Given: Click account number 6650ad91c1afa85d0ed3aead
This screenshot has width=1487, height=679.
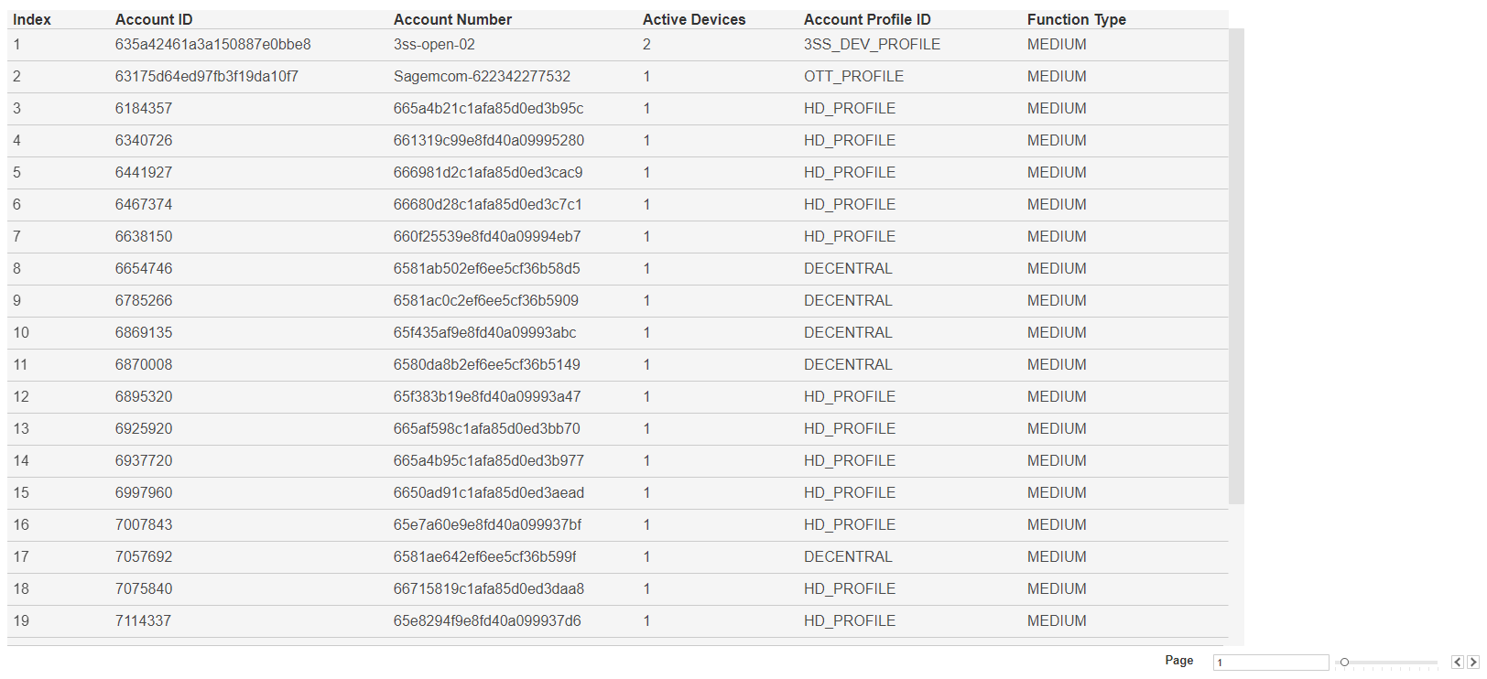Looking at the screenshot, I should point(488,492).
